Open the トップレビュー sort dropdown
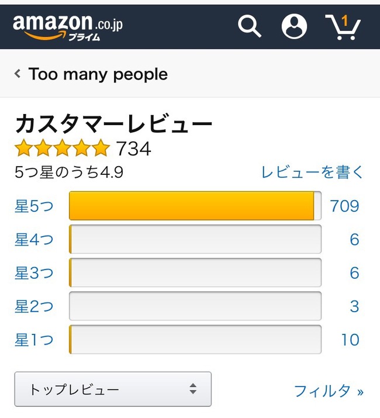The image size is (380, 418). click(x=113, y=389)
